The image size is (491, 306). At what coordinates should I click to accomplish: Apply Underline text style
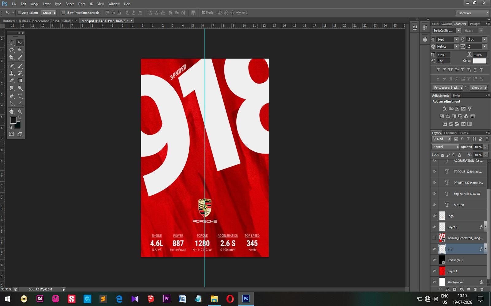(475, 70)
